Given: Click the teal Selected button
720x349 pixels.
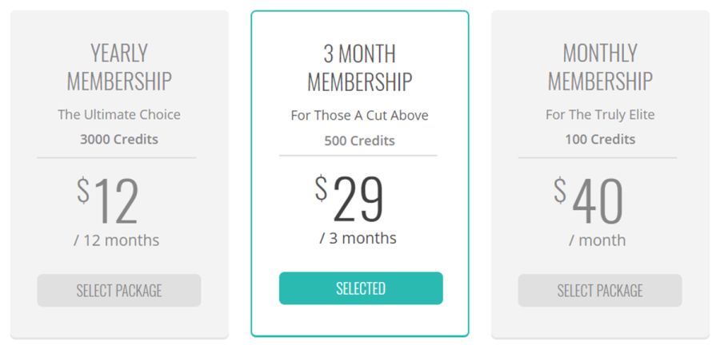Looking at the screenshot, I should 361,288.
